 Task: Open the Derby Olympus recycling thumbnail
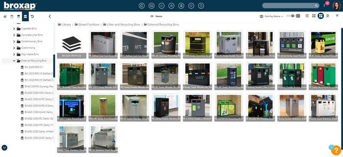pyautogui.click(x=135, y=108)
